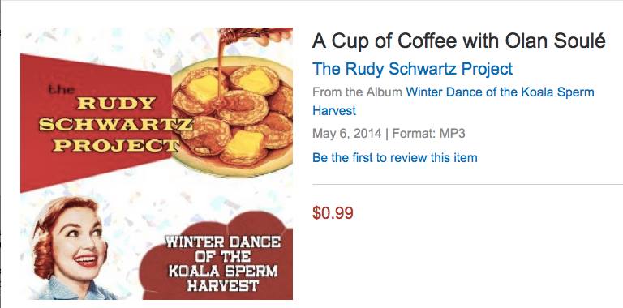This screenshot has width=623, height=308.
Task: Click the horizontal divider line above the price
Action: point(467,185)
